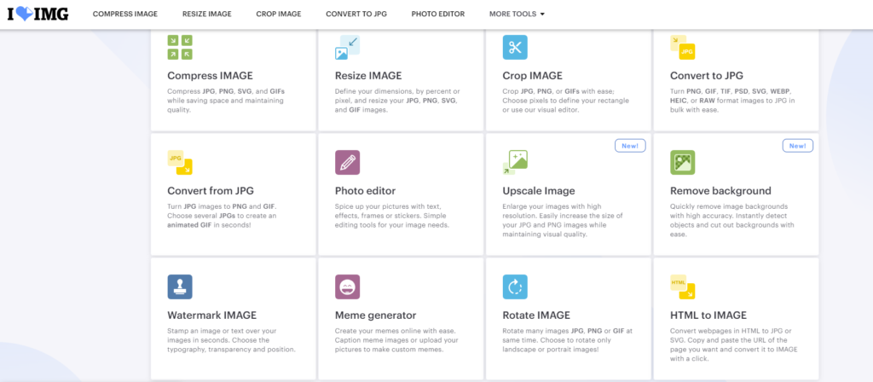Click the yellow Convert to JPG icon
The image size is (873, 382).
tap(682, 49)
